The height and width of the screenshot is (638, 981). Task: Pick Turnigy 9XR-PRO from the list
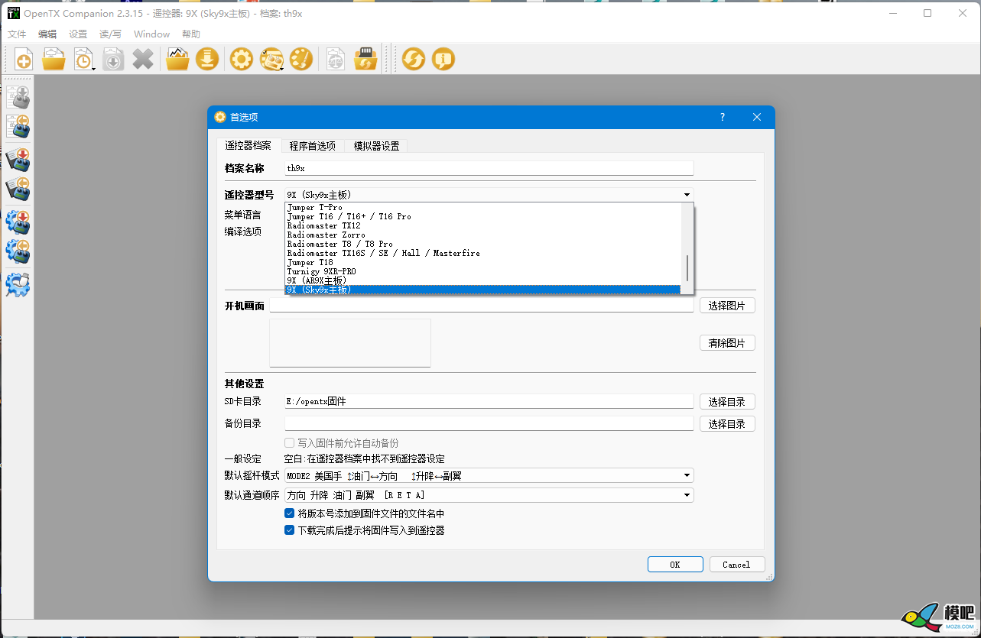pyautogui.click(x=482, y=271)
